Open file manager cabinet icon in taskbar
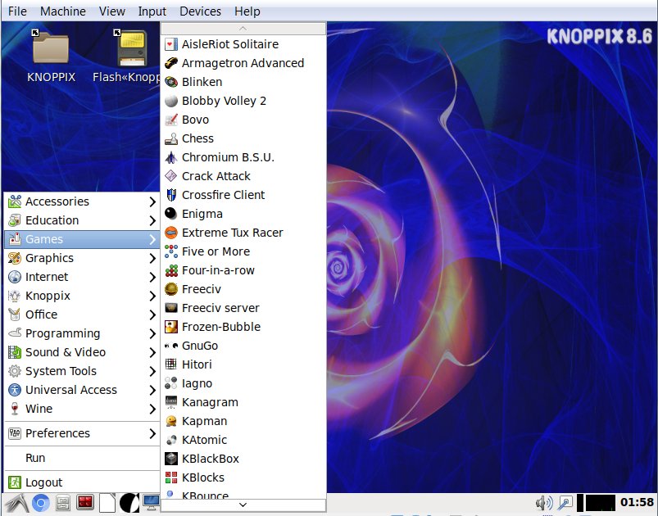This screenshot has height=516, width=658. coord(63,503)
